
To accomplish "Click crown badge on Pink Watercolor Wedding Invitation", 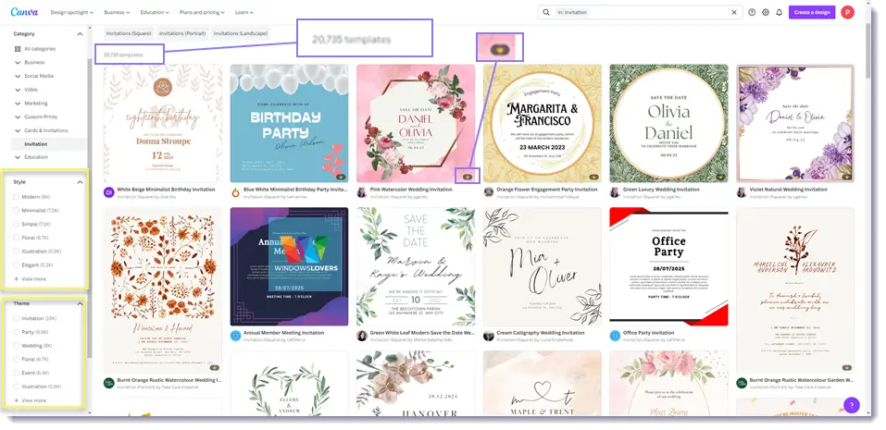I will [468, 177].
